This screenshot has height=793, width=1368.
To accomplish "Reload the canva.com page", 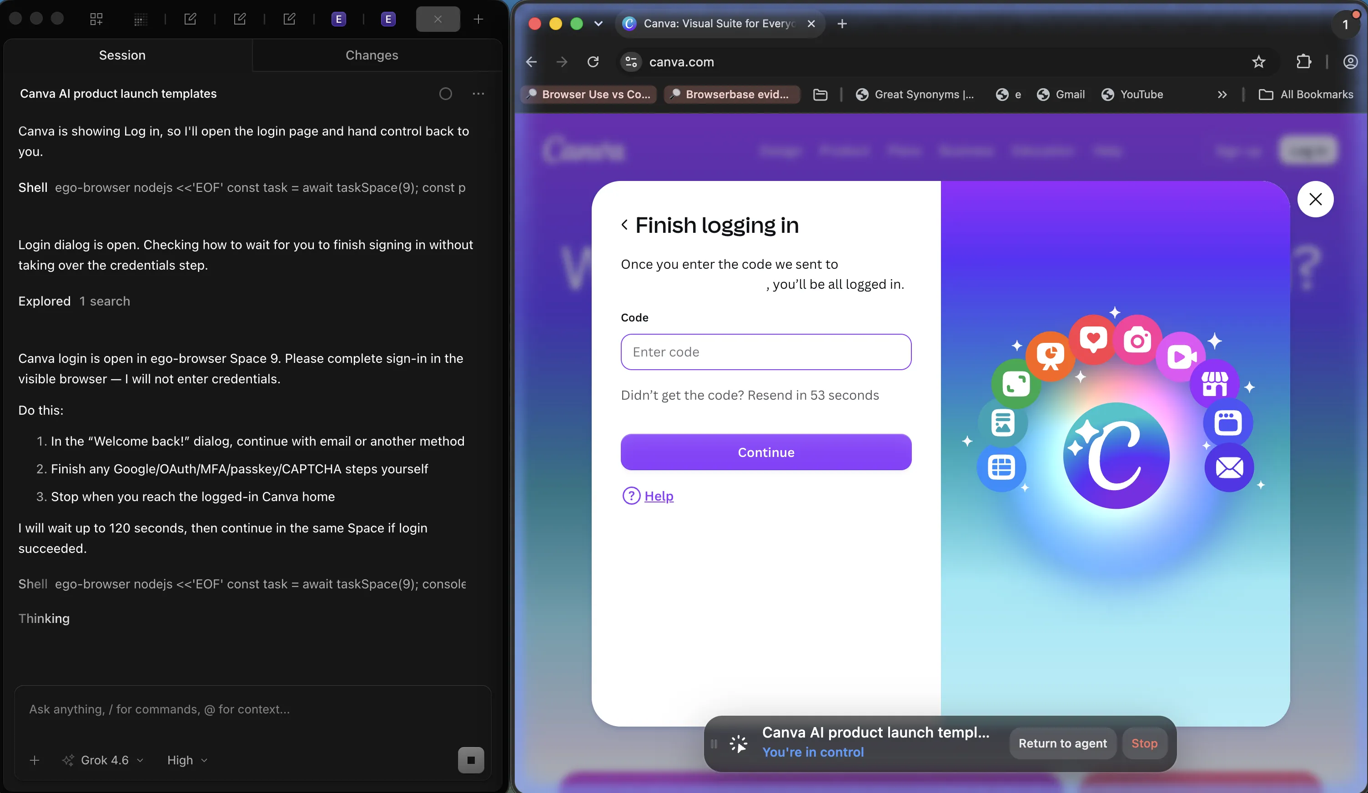I will [x=593, y=62].
